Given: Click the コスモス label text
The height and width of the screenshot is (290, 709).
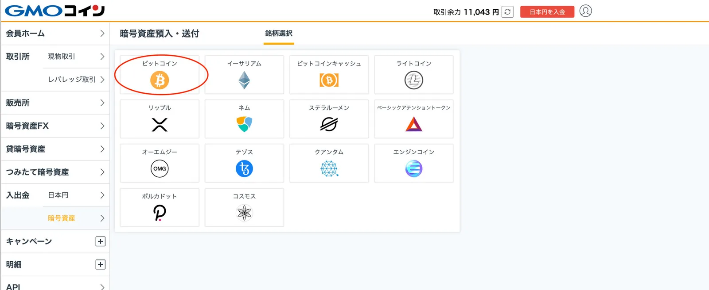Looking at the screenshot, I should click(x=244, y=196).
